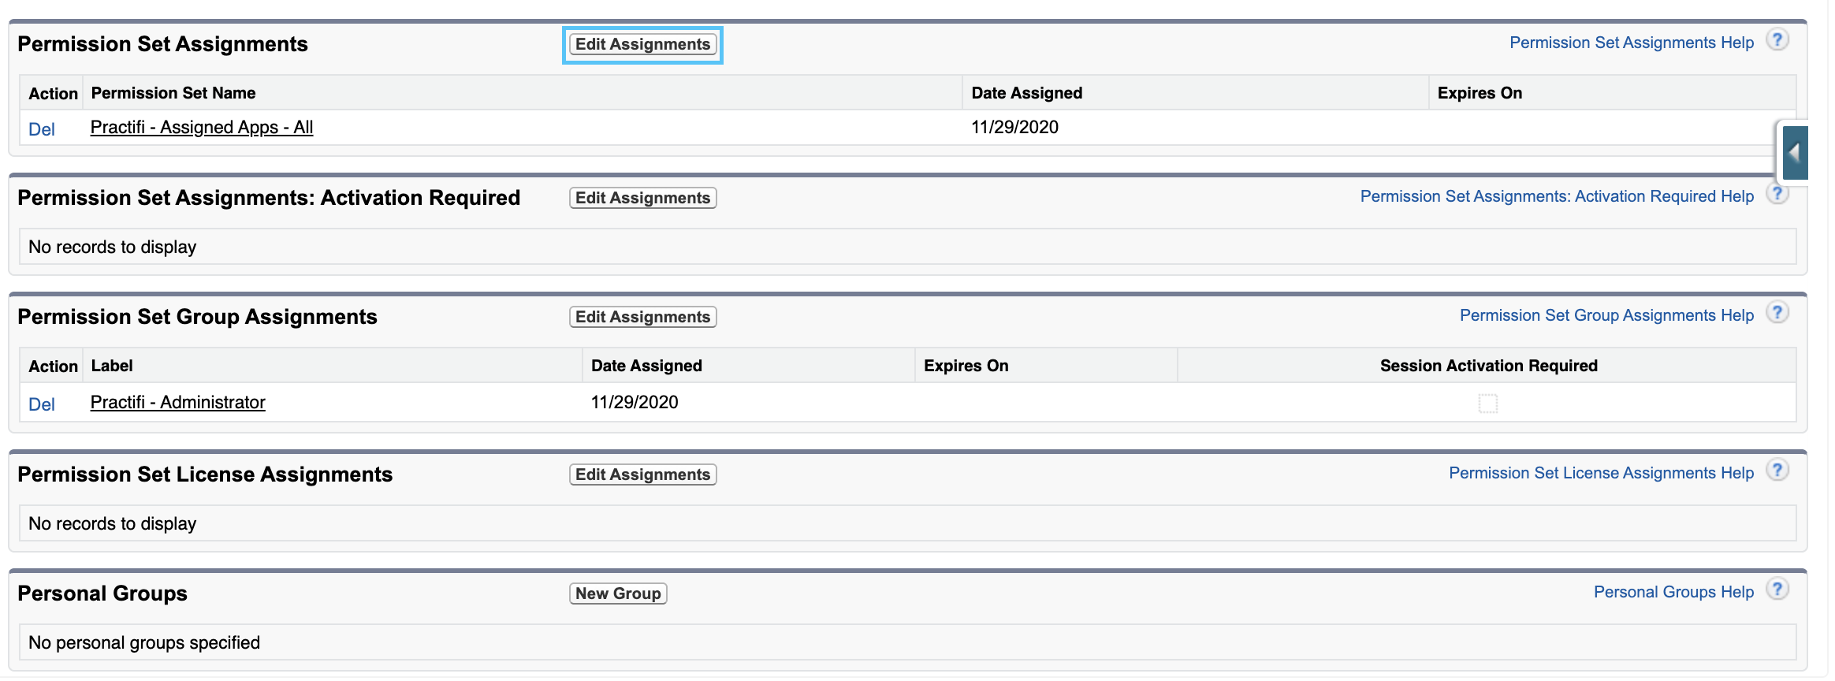Click Expires On header in Group Assignments table
Image resolution: width=1835 pixels, height=681 pixels.
click(x=966, y=366)
